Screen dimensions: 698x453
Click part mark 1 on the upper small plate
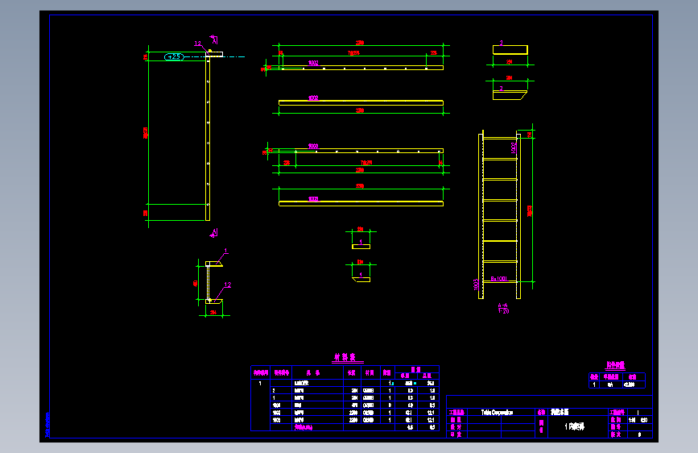pyautogui.click(x=361, y=242)
